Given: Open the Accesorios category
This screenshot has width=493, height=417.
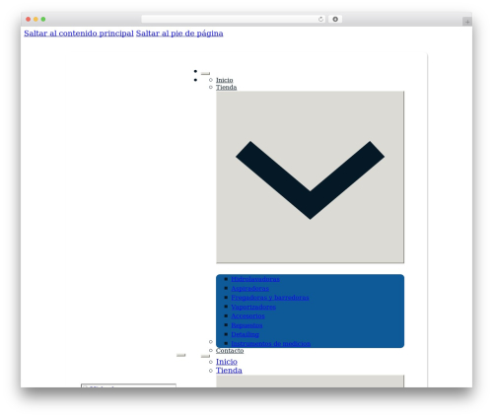Looking at the screenshot, I should pyautogui.click(x=247, y=316).
